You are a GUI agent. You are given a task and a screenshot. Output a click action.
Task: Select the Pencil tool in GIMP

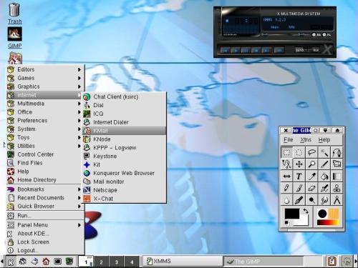[286, 188]
